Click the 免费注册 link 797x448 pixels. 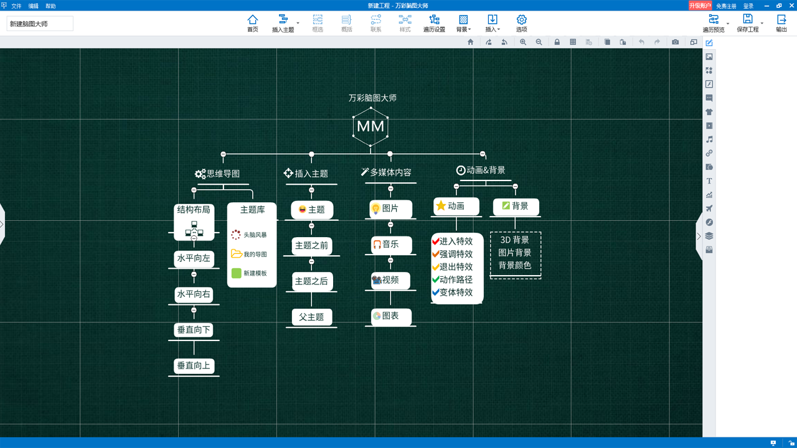pyautogui.click(x=726, y=6)
